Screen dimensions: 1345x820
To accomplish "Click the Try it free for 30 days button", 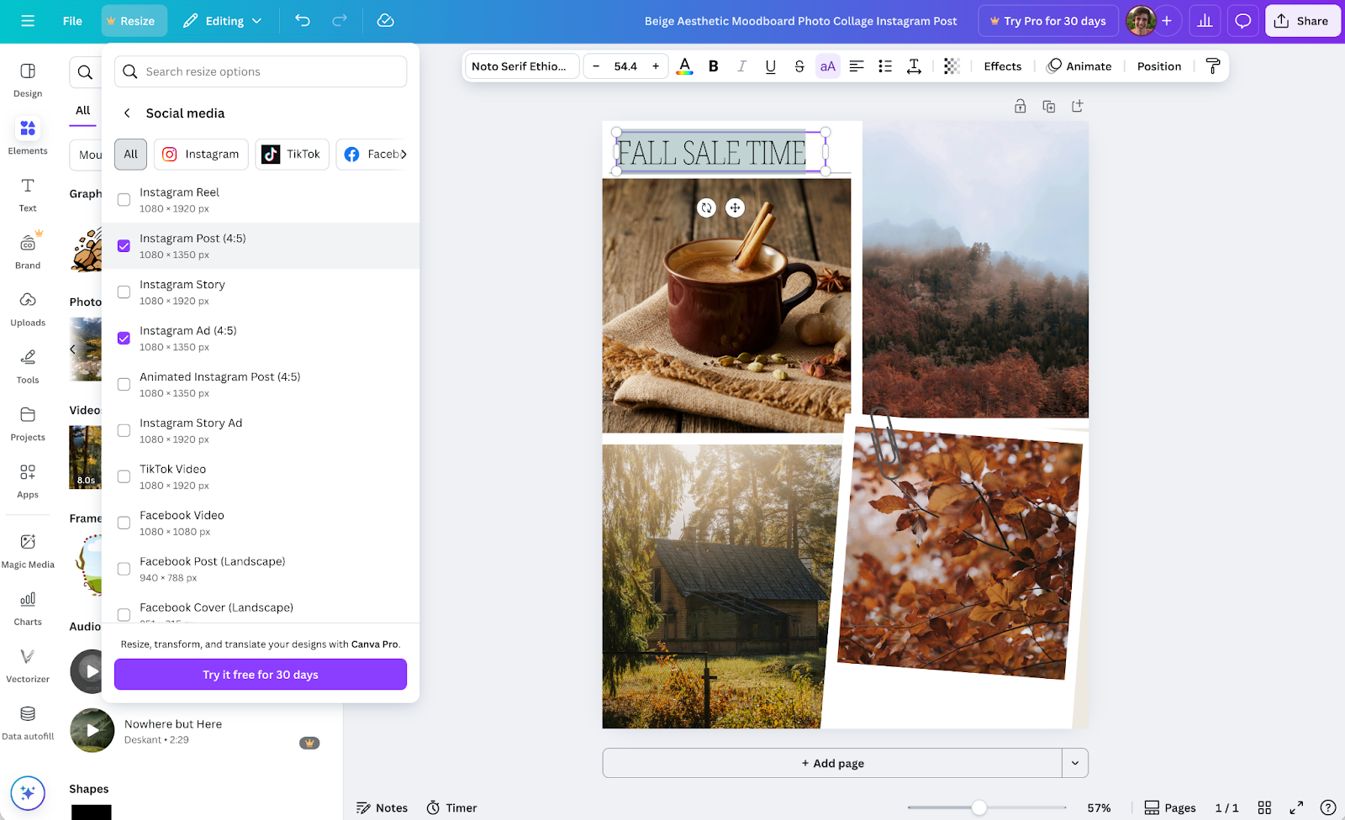I will [x=260, y=674].
